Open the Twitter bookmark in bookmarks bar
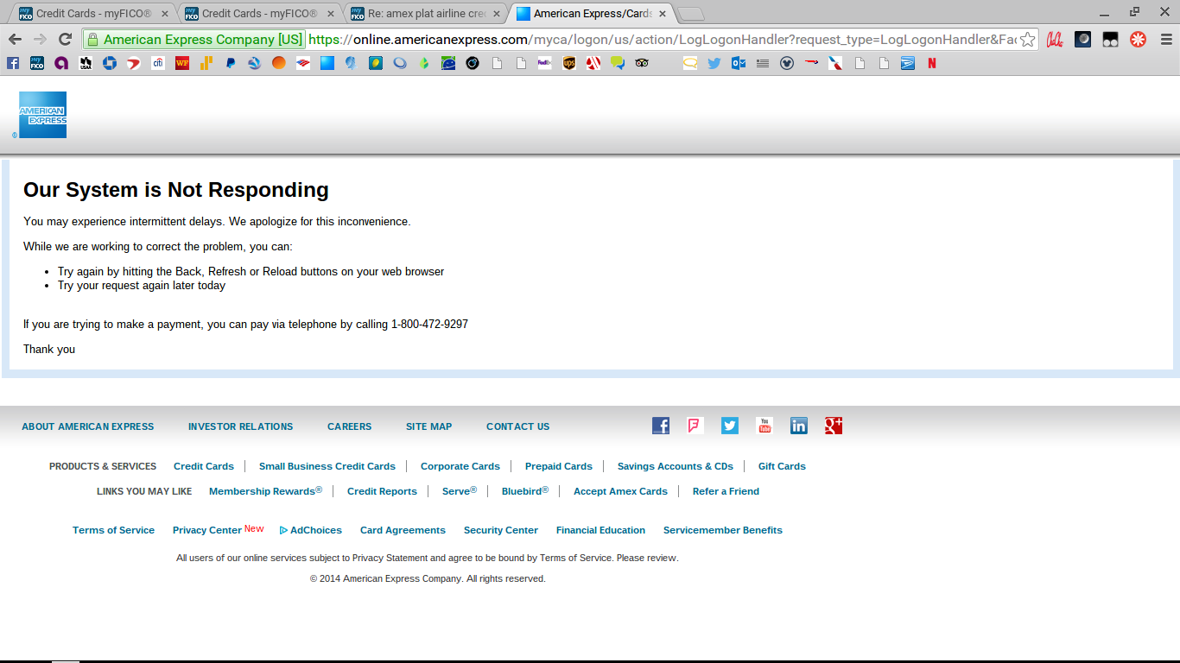The width and height of the screenshot is (1180, 663). click(714, 63)
